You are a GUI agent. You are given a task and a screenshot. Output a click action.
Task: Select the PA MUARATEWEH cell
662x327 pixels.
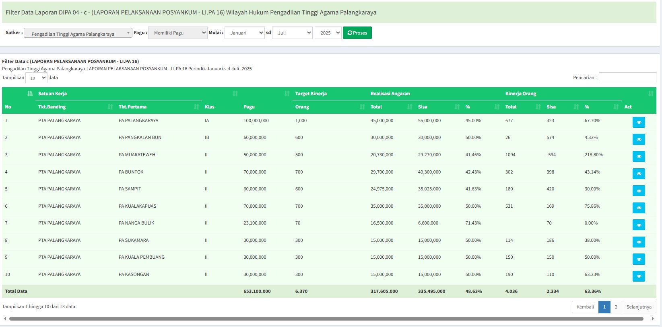[x=137, y=155]
